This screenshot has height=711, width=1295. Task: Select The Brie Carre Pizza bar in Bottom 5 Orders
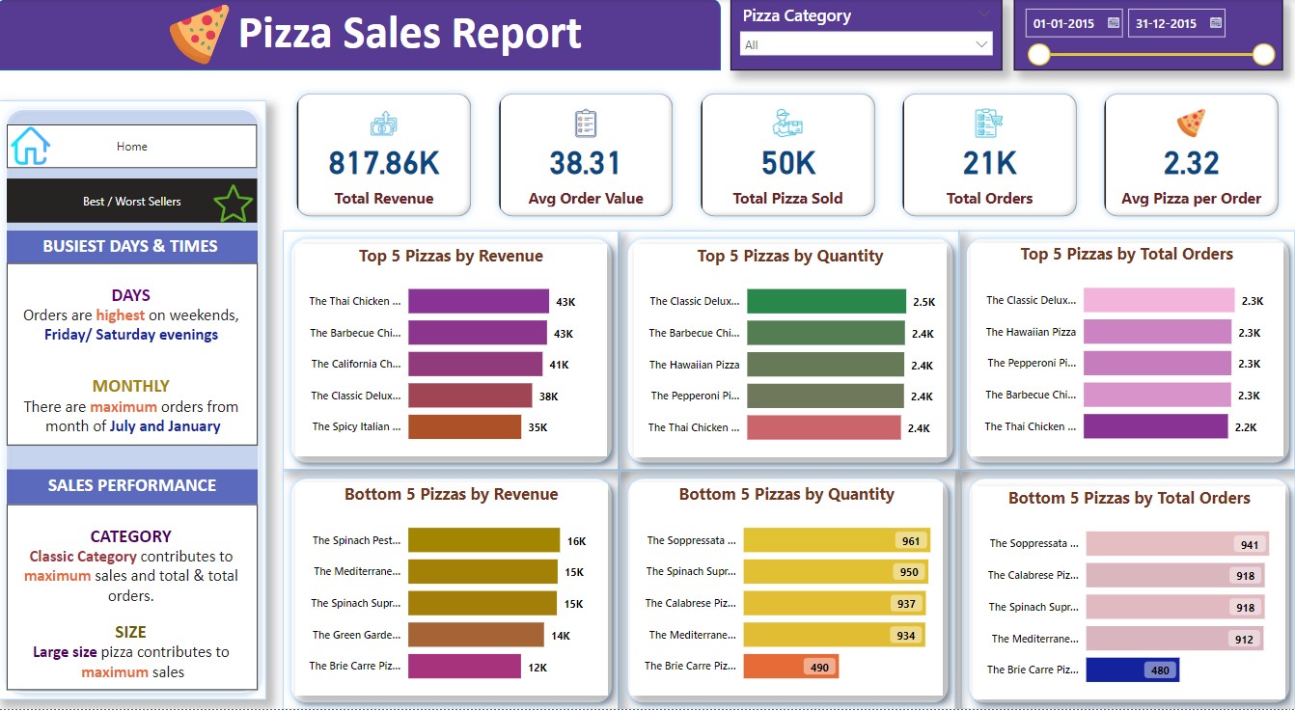pyautogui.click(x=1132, y=670)
